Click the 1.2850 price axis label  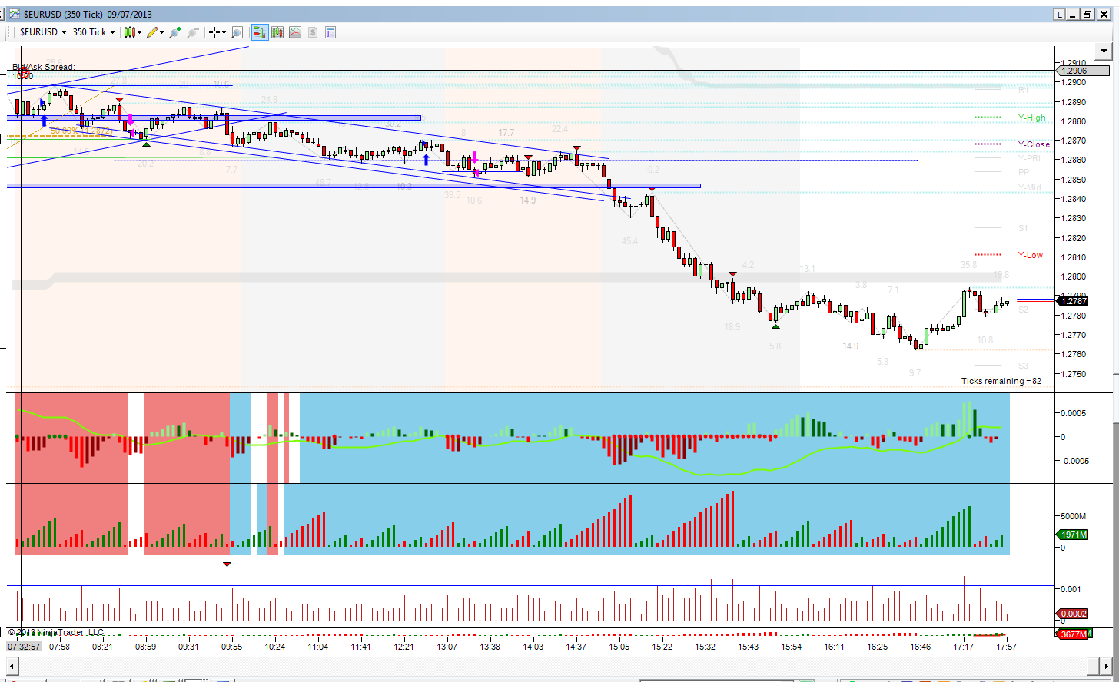click(x=1074, y=180)
